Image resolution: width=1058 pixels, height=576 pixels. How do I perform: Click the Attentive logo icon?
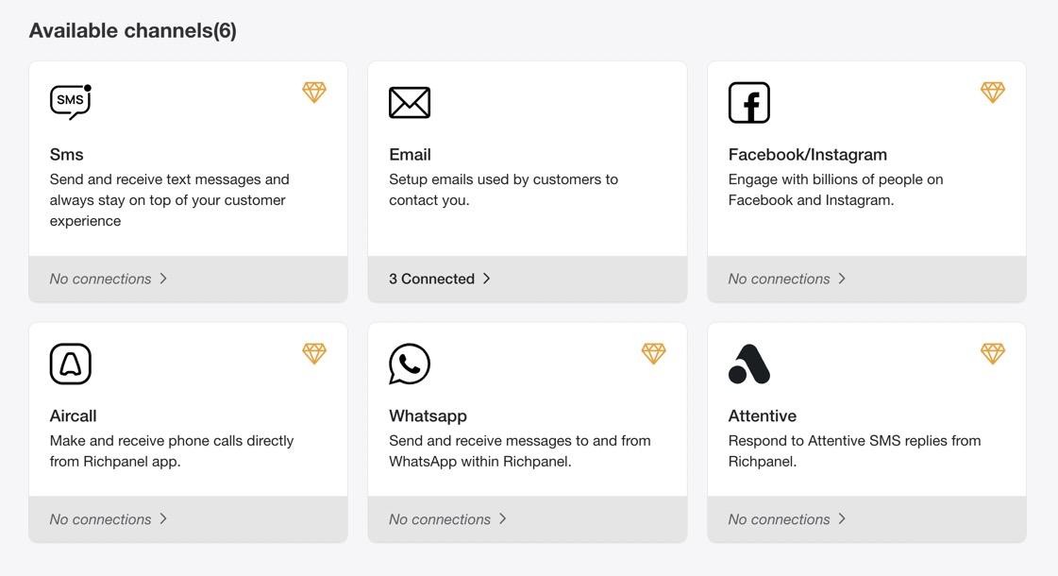749,364
